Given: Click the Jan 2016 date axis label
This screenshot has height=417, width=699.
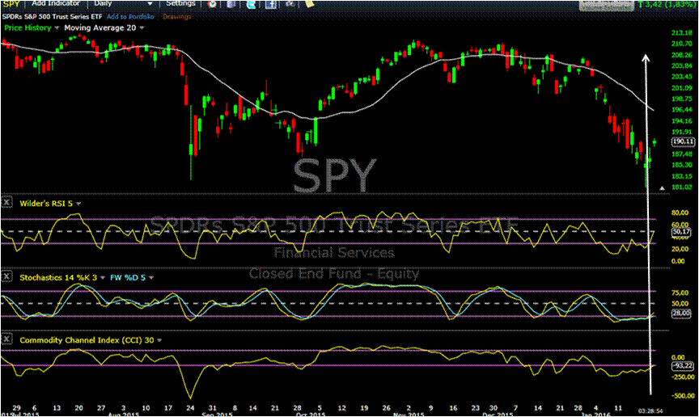Looking at the screenshot, I should 596,415.
